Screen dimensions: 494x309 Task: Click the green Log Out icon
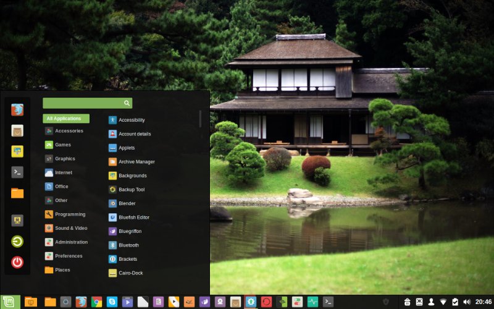17,242
